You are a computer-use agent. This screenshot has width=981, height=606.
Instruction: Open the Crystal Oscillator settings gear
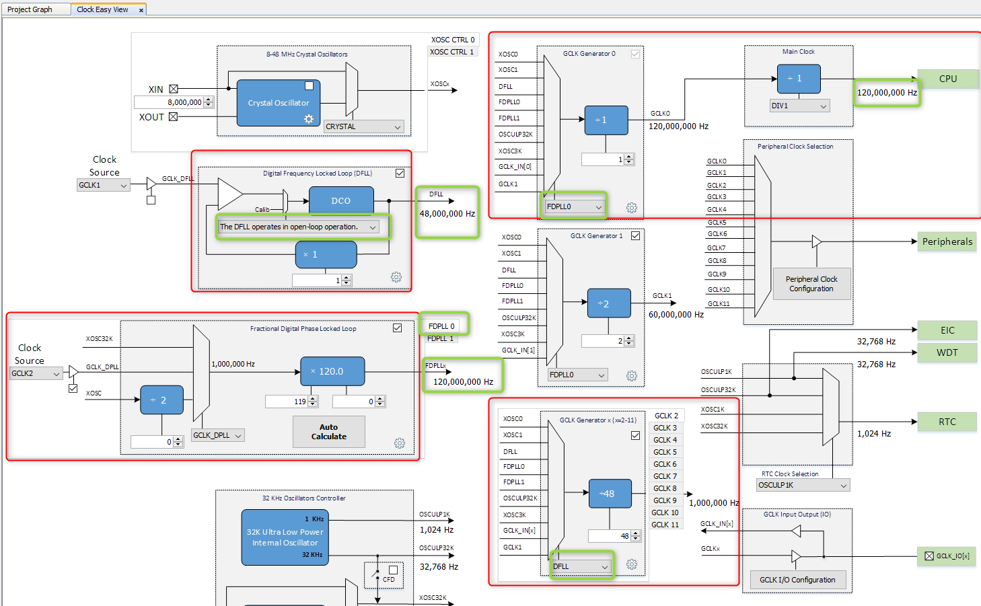click(x=309, y=118)
